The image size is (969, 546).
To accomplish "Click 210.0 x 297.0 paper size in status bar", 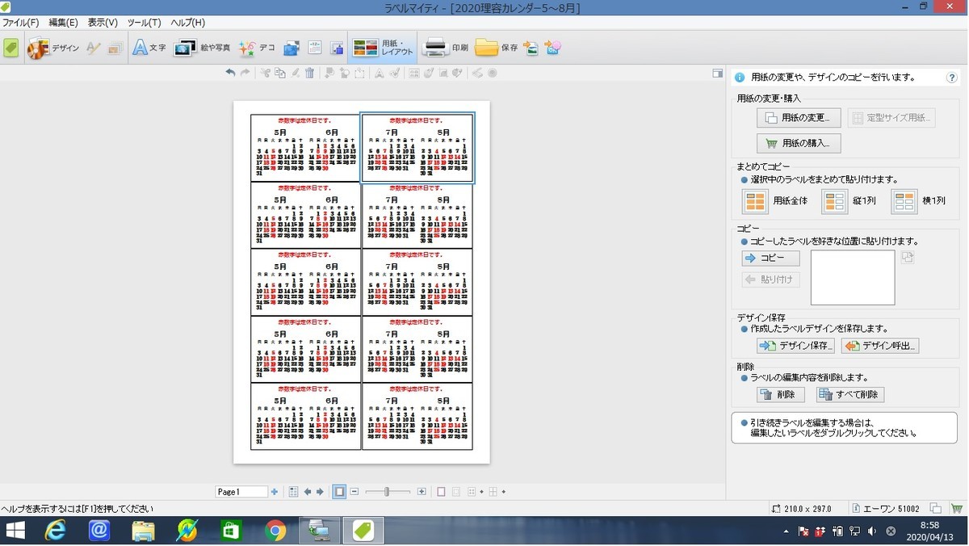I will (x=807, y=509).
